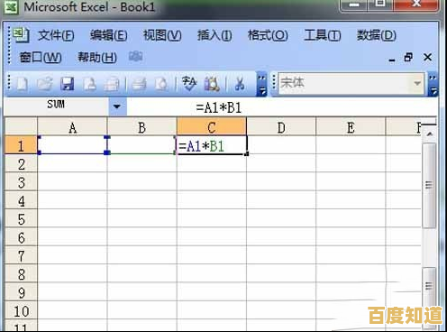Select column E header

click(351, 127)
